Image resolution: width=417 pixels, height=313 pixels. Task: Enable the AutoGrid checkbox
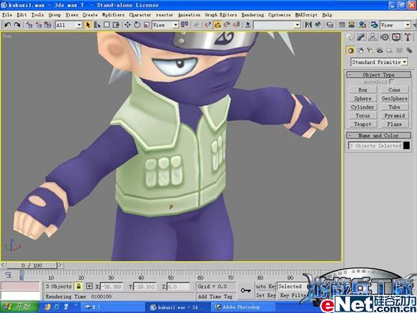pos(391,81)
